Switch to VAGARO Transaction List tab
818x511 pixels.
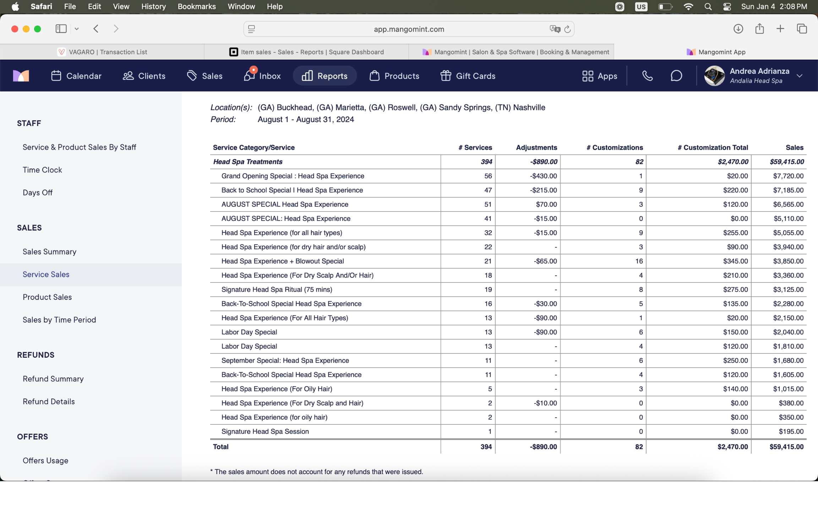(x=102, y=52)
